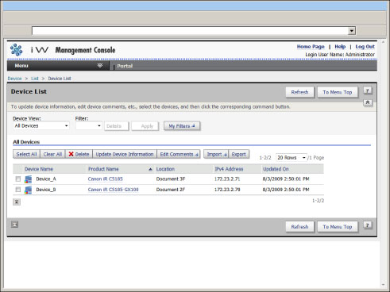Sort by the Product Name column header
Image resolution: width=390 pixels, height=292 pixels.
(103, 169)
